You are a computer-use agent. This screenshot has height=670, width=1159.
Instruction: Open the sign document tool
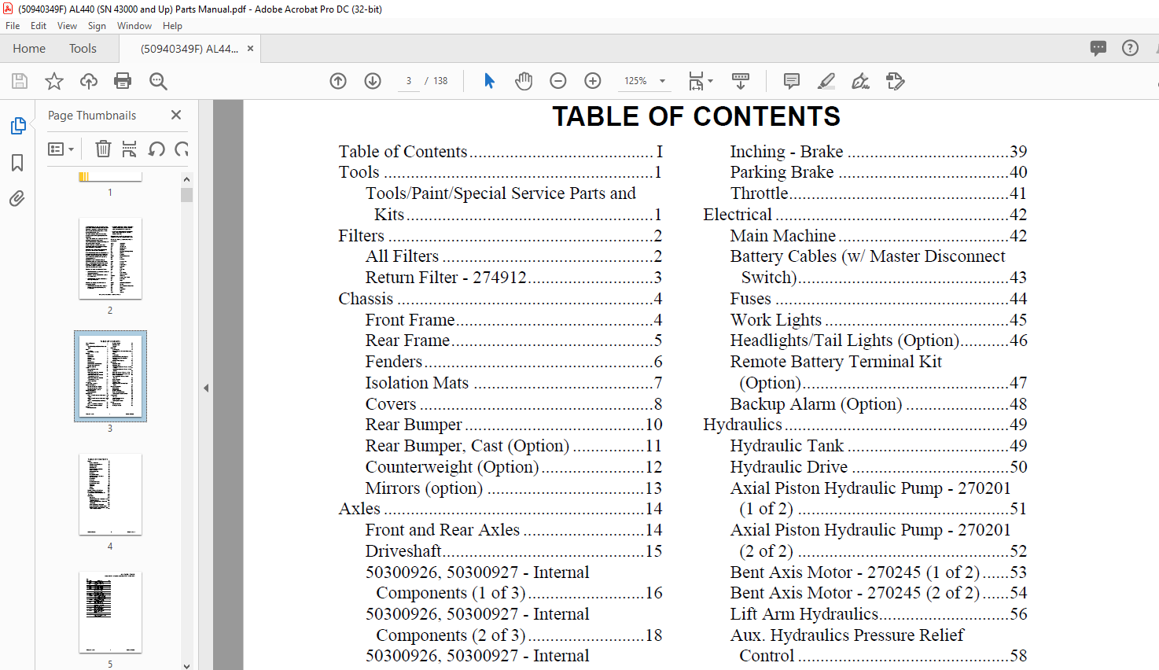[861, 81]
